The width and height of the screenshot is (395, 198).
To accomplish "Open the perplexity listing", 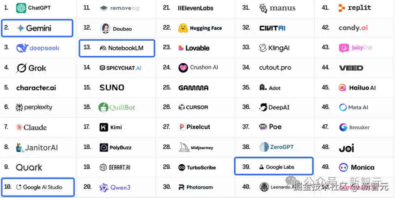I will pos(34,107).
